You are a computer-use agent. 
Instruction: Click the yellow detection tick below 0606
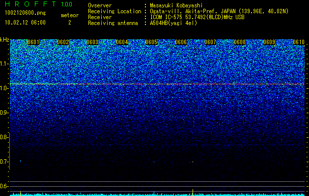193,192
